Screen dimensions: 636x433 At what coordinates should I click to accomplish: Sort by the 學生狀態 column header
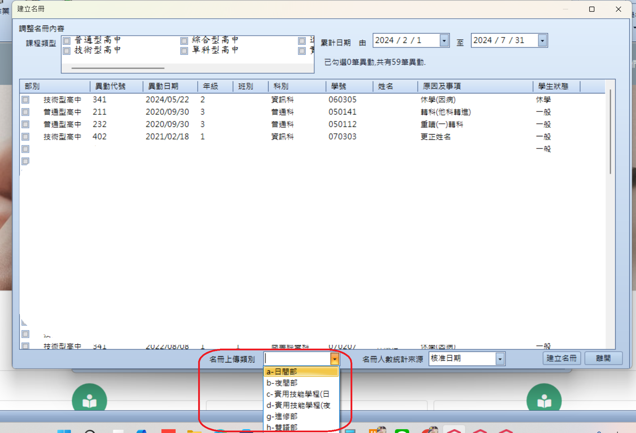coord(557,86)
